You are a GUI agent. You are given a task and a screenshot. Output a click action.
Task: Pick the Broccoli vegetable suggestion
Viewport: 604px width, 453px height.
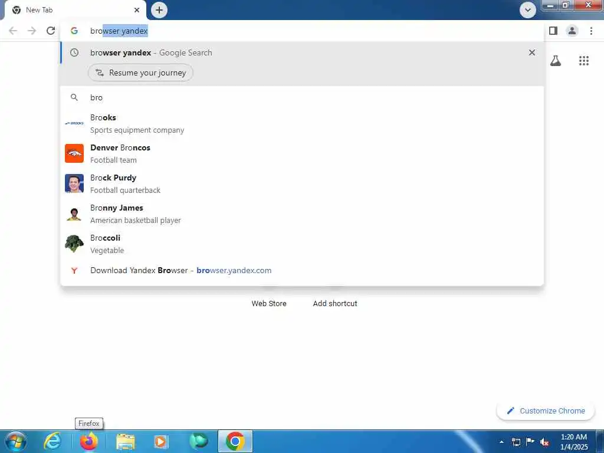coord(302,244)
